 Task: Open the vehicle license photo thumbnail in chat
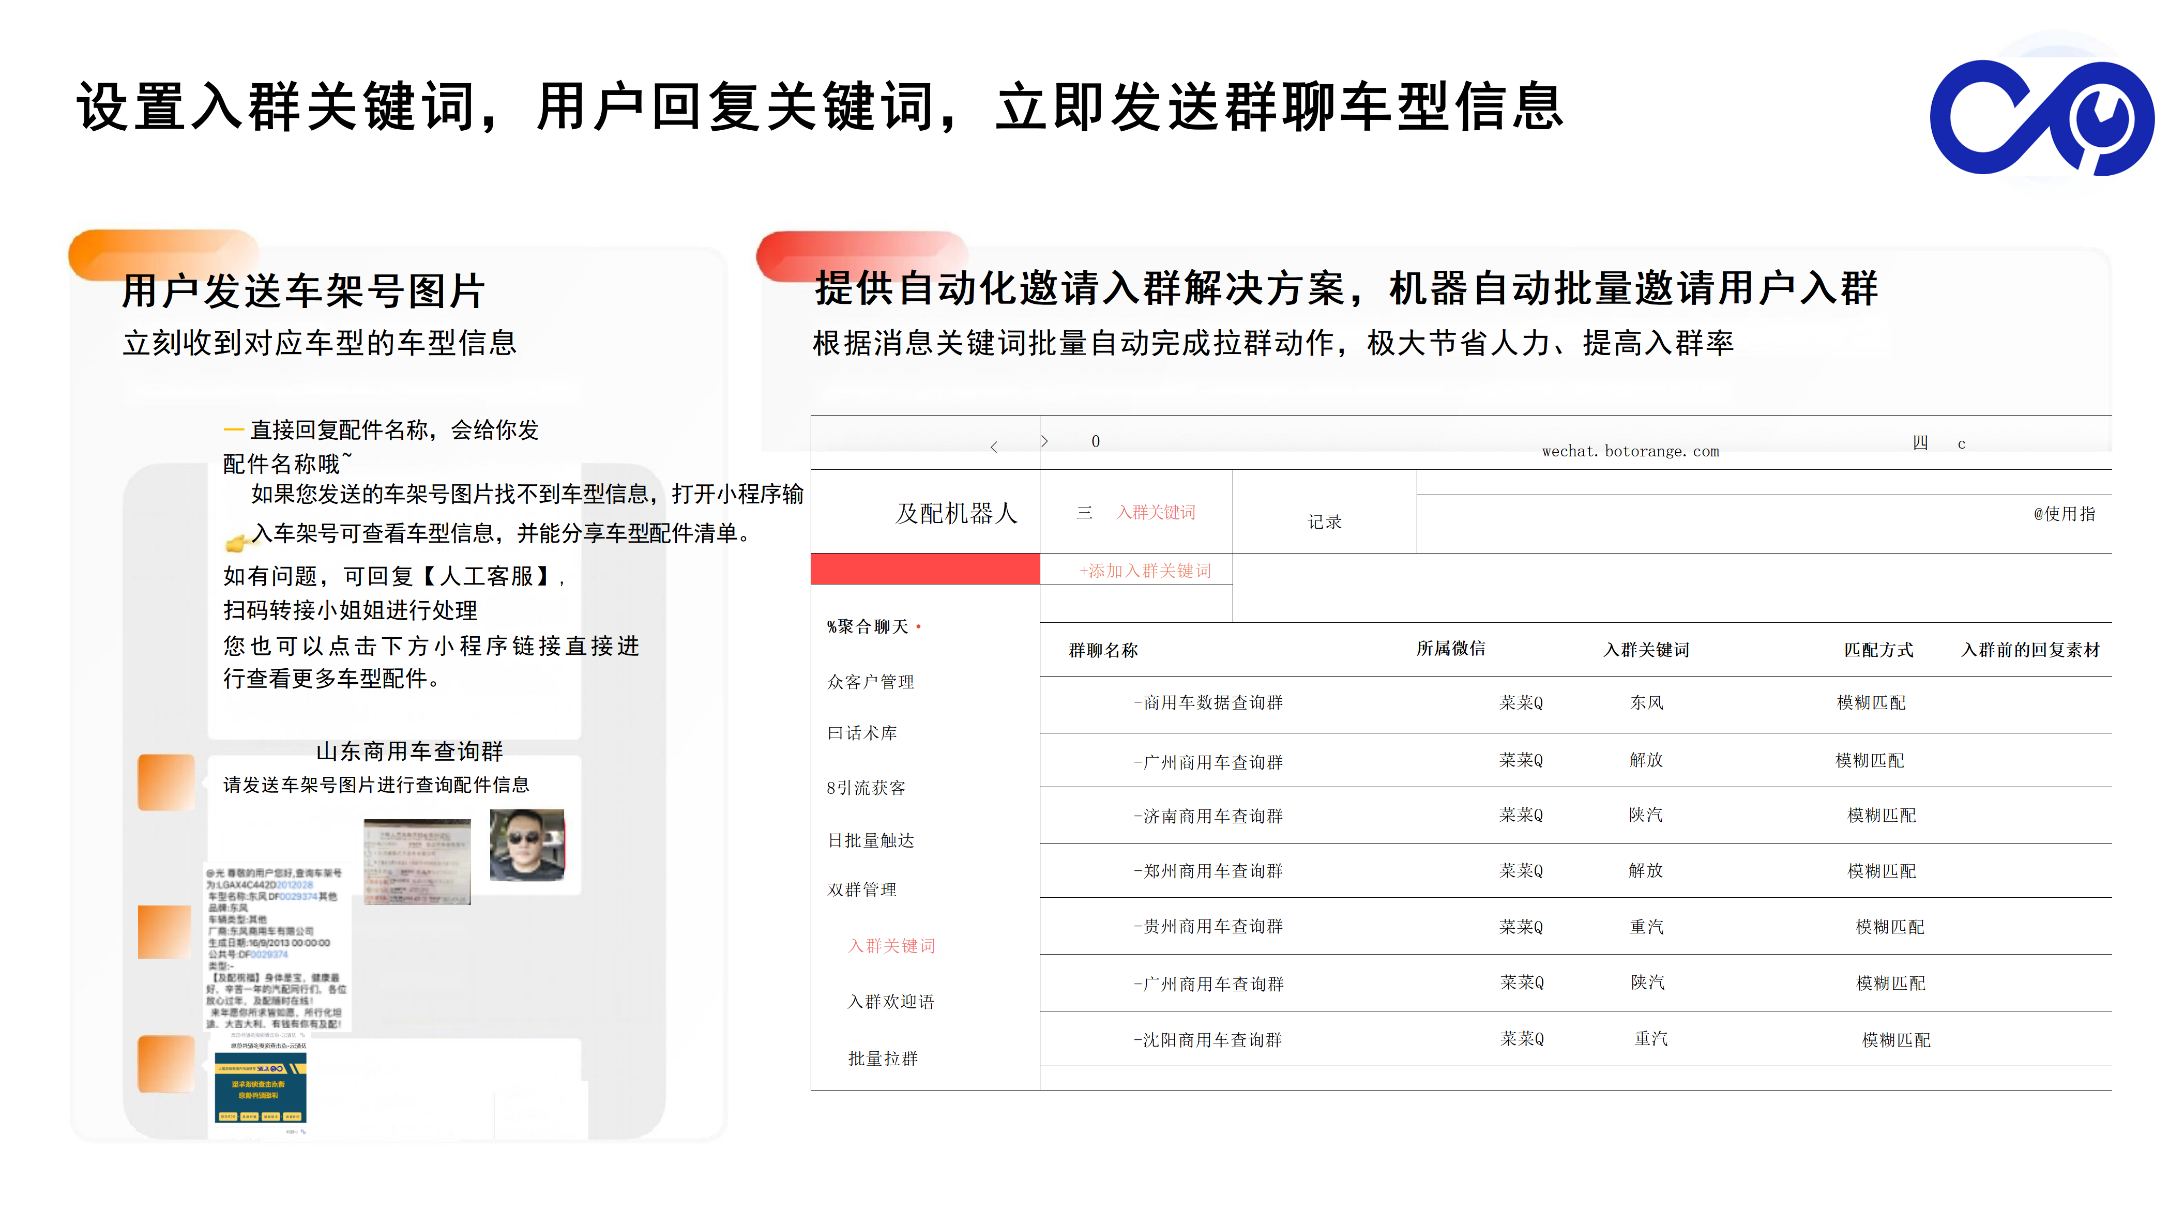[x=417, y=861]
